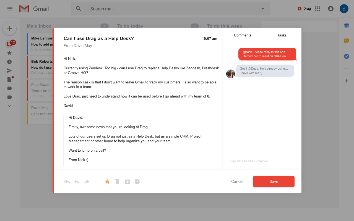Open the second label tag icon
The width and height of the screenshot is (354, 221).
pyautogui.click(x=9, y=97)
